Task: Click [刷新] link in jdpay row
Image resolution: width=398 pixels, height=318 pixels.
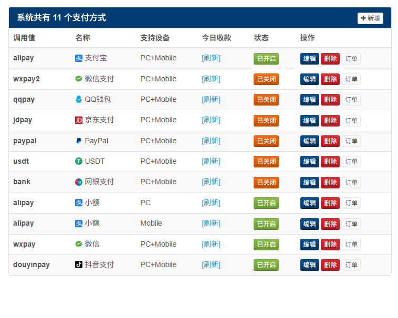Action: (x=211, y=120)
